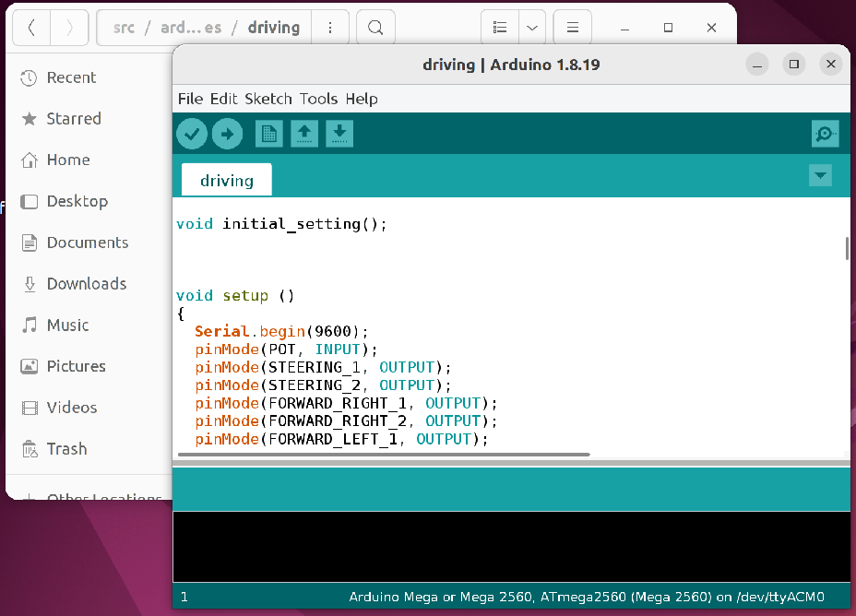Screen dimensions: 856x616
Task: Click board info text in status bar
Action: click(587, 597)
